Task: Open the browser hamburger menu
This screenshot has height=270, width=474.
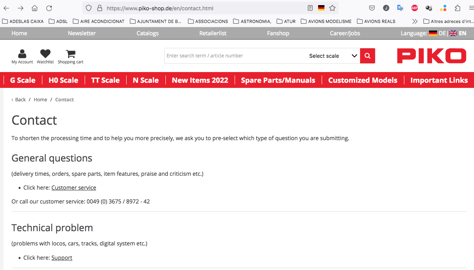Action: (x=471, y=8)
